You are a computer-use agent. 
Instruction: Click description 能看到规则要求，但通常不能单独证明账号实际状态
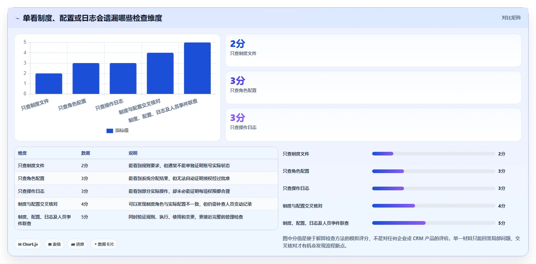pos(179,166)
